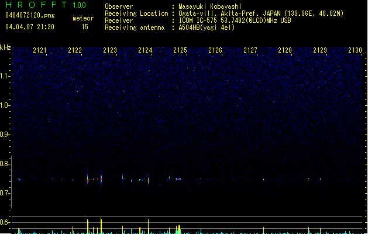
Task: Click the 0.9 kHz frequency label
Action: tap(5, 135)
